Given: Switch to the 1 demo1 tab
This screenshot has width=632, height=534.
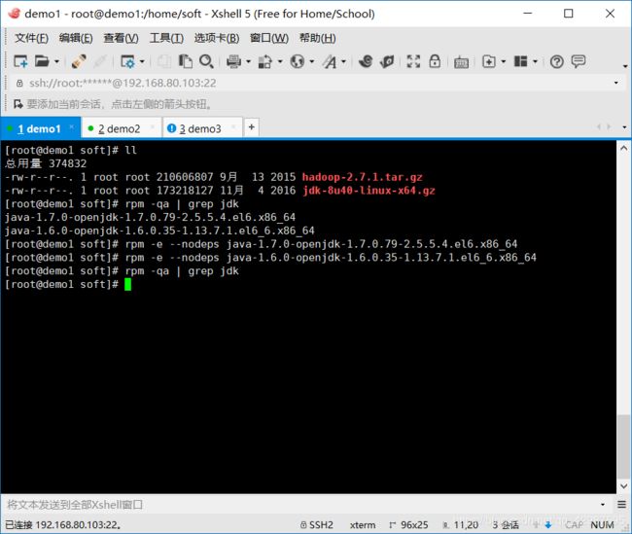Looking at the screenshot, I should (40, 129).
